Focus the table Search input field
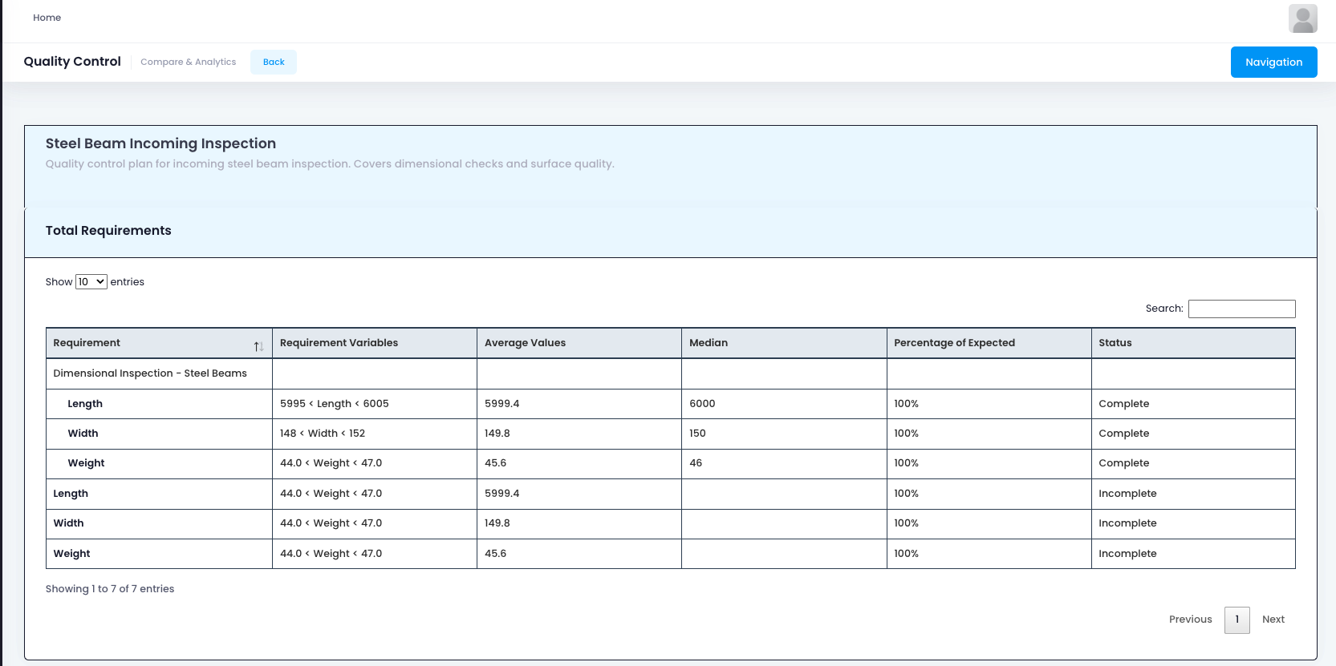The width and height of the screenshot is (1336, 666). tap(1241, 309)
